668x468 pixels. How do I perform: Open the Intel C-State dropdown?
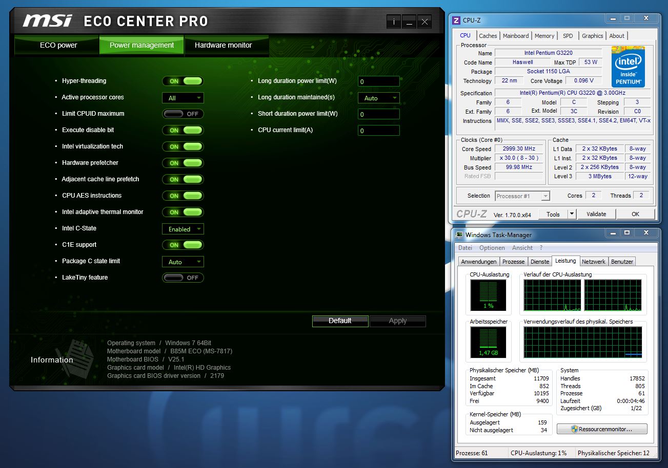point(183,229)
